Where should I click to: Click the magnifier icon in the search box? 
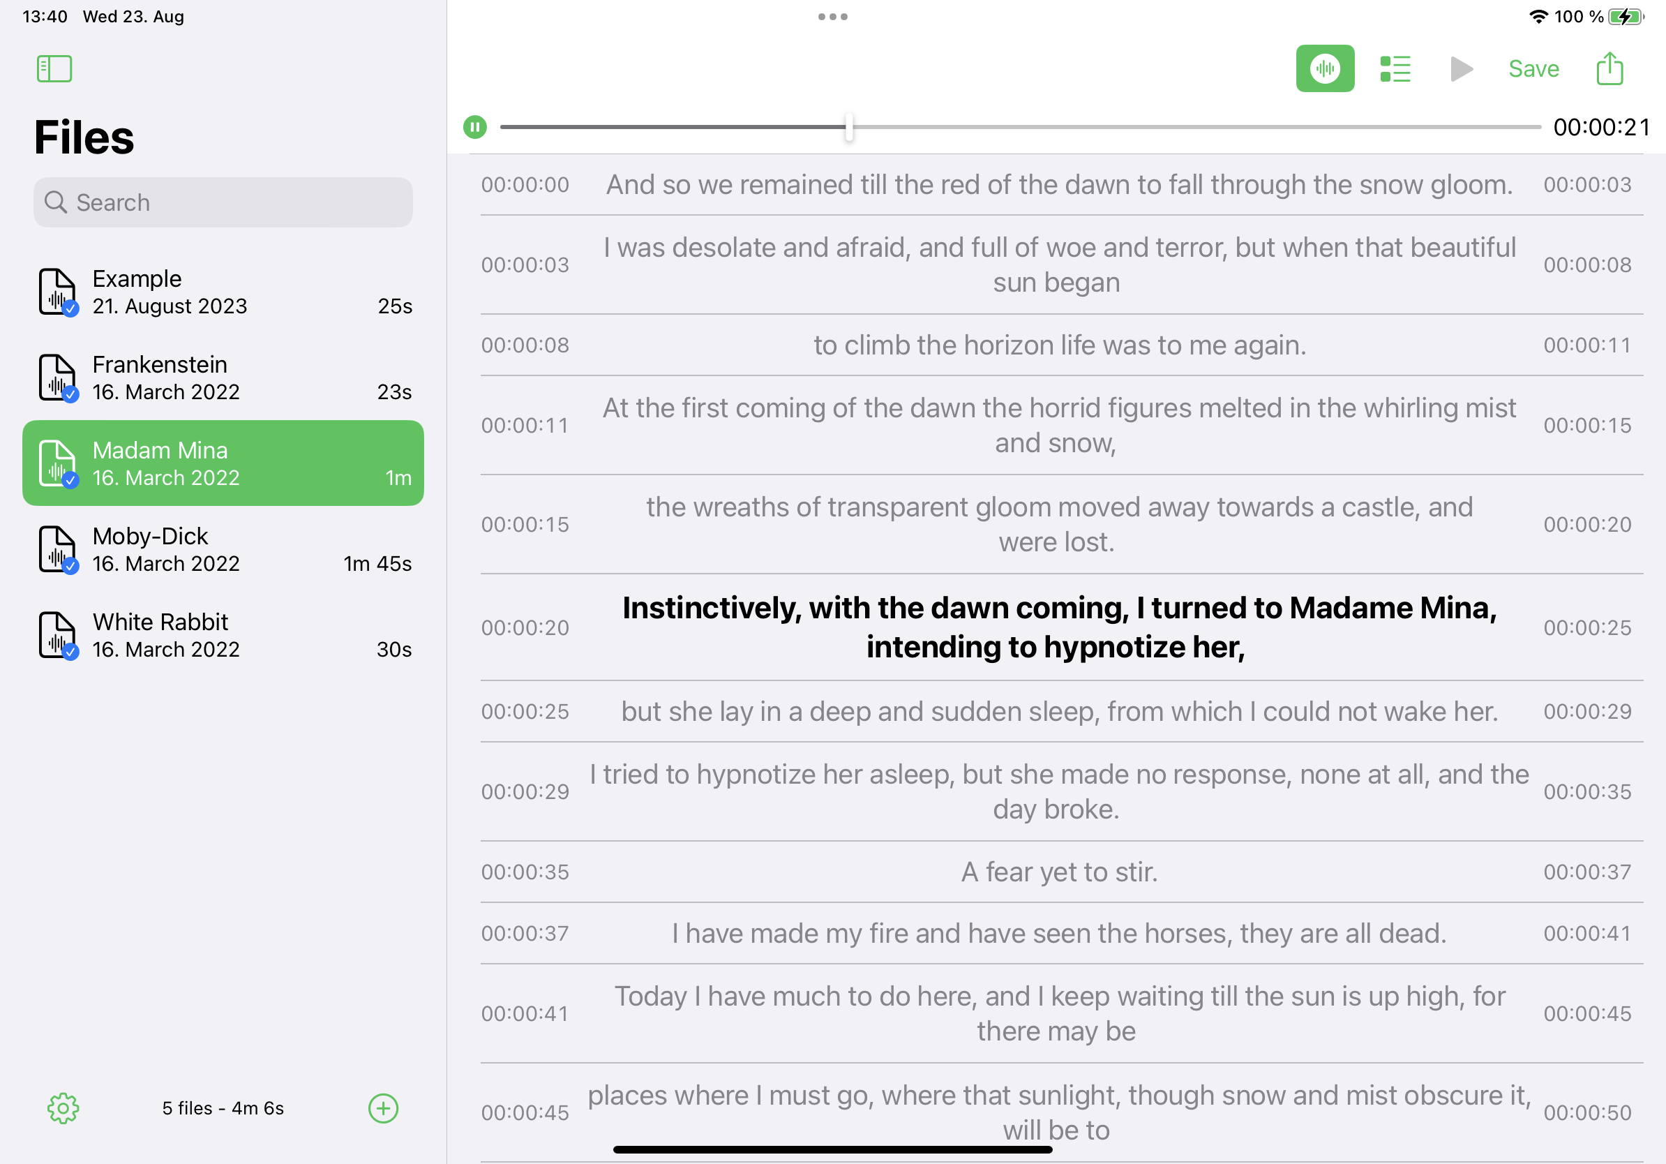pyautogui.click(x=55, y=202)
